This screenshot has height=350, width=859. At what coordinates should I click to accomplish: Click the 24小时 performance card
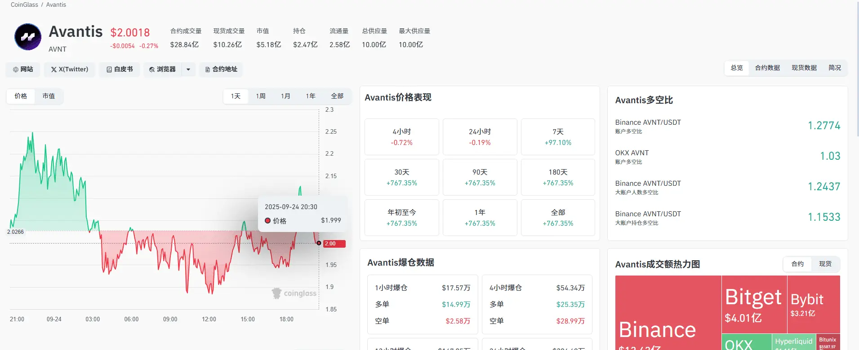click(480, 137)
